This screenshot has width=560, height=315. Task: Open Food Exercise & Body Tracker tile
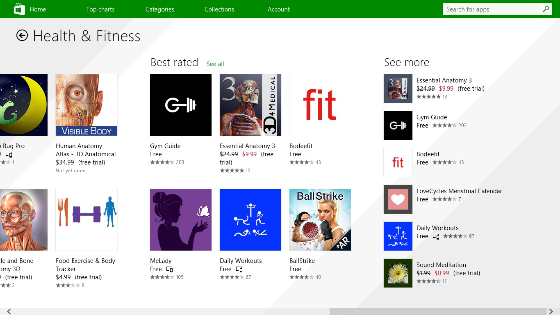click(87, 220)
